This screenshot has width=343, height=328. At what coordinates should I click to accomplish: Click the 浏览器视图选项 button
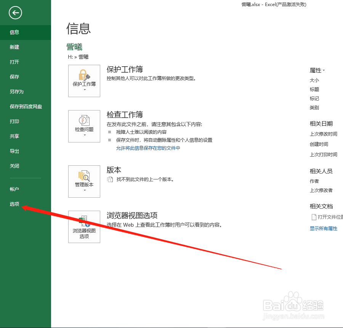tap(84, 227)
